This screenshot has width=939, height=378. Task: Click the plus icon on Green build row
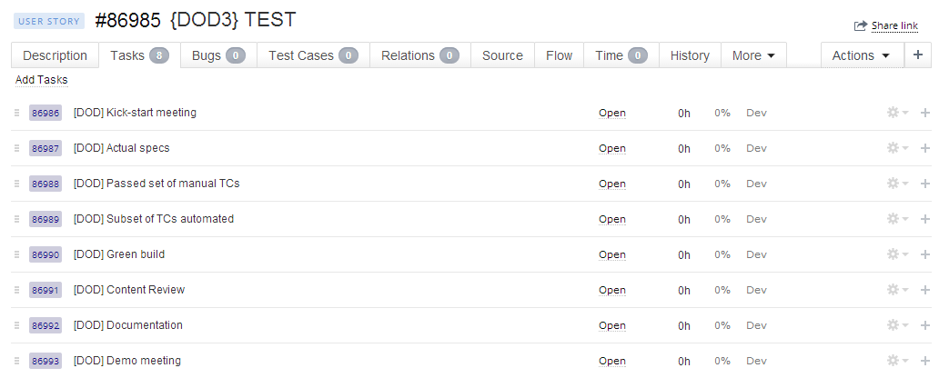click(925, 254)
